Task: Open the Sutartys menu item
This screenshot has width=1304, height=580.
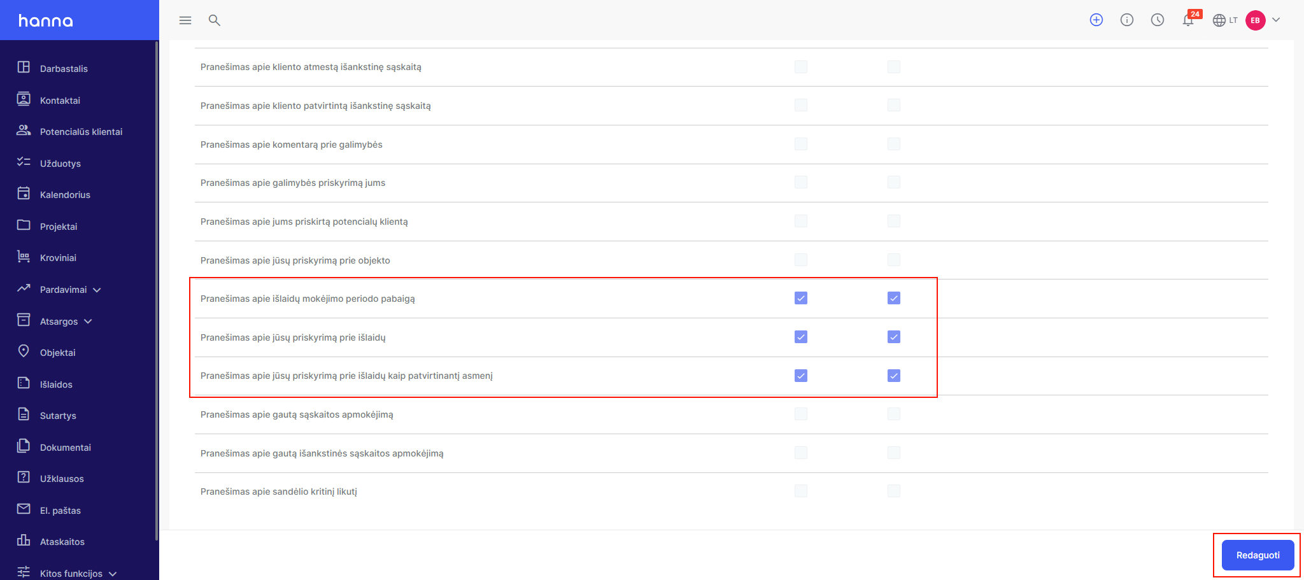Action: click(58, 416)
